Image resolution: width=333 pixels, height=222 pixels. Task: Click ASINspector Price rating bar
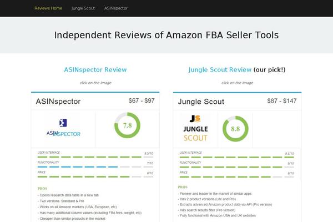point(95,176)
